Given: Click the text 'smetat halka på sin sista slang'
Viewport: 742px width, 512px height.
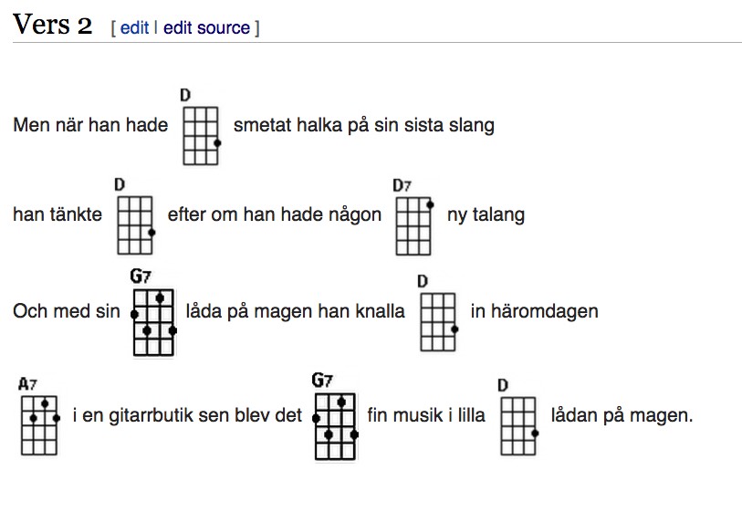Looking at the screenshot, I should pyautogui.click(x=364, y=125).
